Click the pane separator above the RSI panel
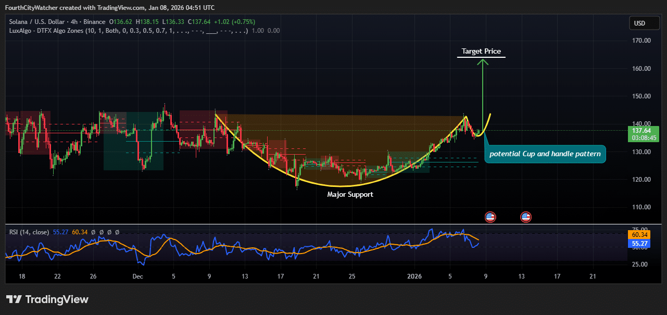Image resolution: width=667 pixels, height=315 pixels. pyautogui.click(x=333, y=224)
